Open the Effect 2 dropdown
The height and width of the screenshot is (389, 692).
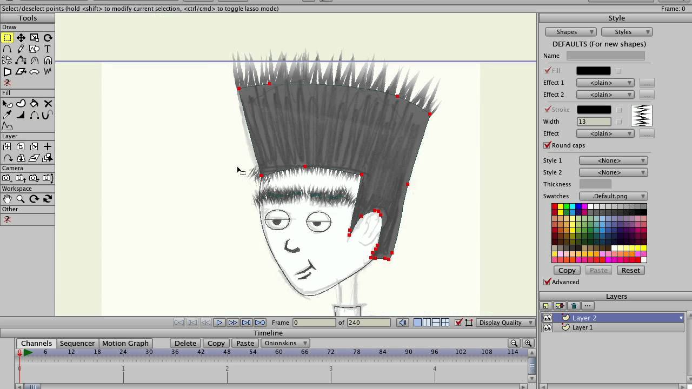(x=605, y=95)
